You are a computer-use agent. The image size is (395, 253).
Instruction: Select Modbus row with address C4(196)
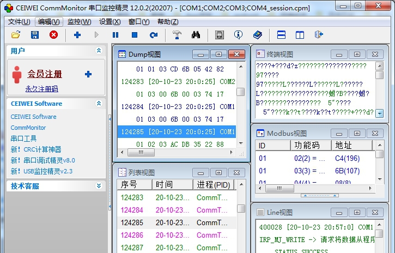pos(315,158)
